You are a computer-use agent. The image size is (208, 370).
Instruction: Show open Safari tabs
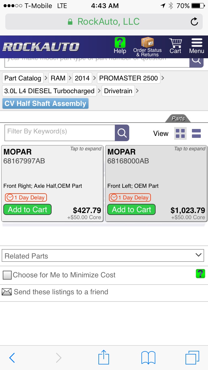pyautogui.click(x=192, y=358)
